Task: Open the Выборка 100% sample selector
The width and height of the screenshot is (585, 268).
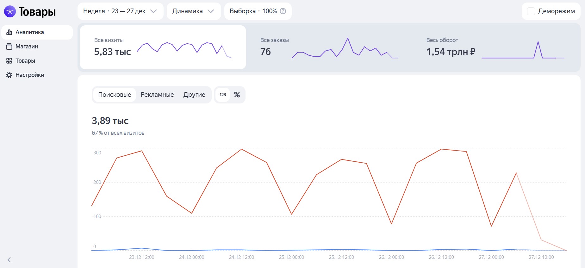Action: pyautogui.click(x=253, y=11)
